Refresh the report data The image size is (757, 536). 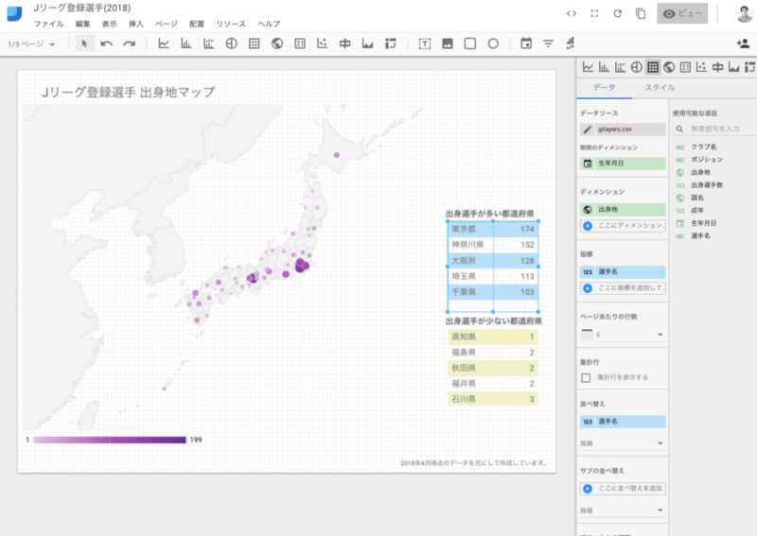(x=618, y=13)
